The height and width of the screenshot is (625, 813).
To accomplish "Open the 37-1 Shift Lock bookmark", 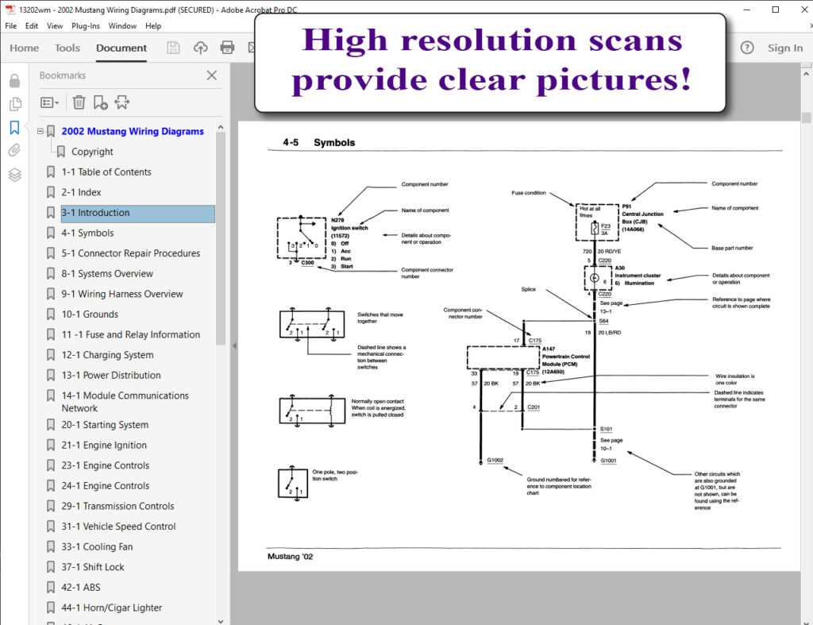I will (x=93, y=567).
